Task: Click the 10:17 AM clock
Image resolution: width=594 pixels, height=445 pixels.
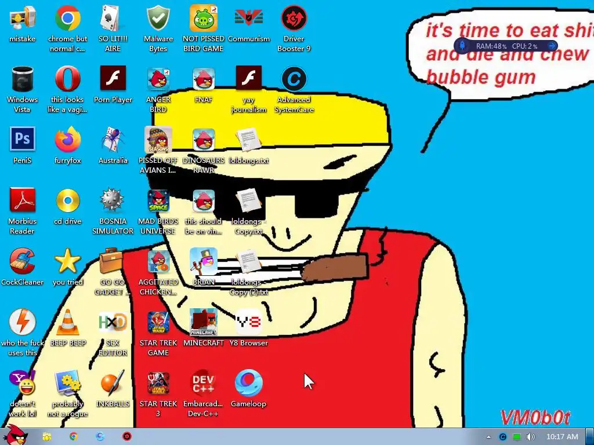Action: (x=562, y=437)
